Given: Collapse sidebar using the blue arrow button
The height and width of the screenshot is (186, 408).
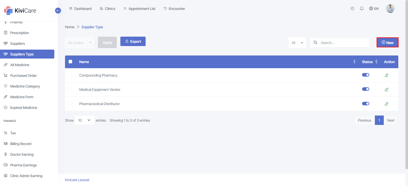Looking at the screenshot, I should 58,11.
